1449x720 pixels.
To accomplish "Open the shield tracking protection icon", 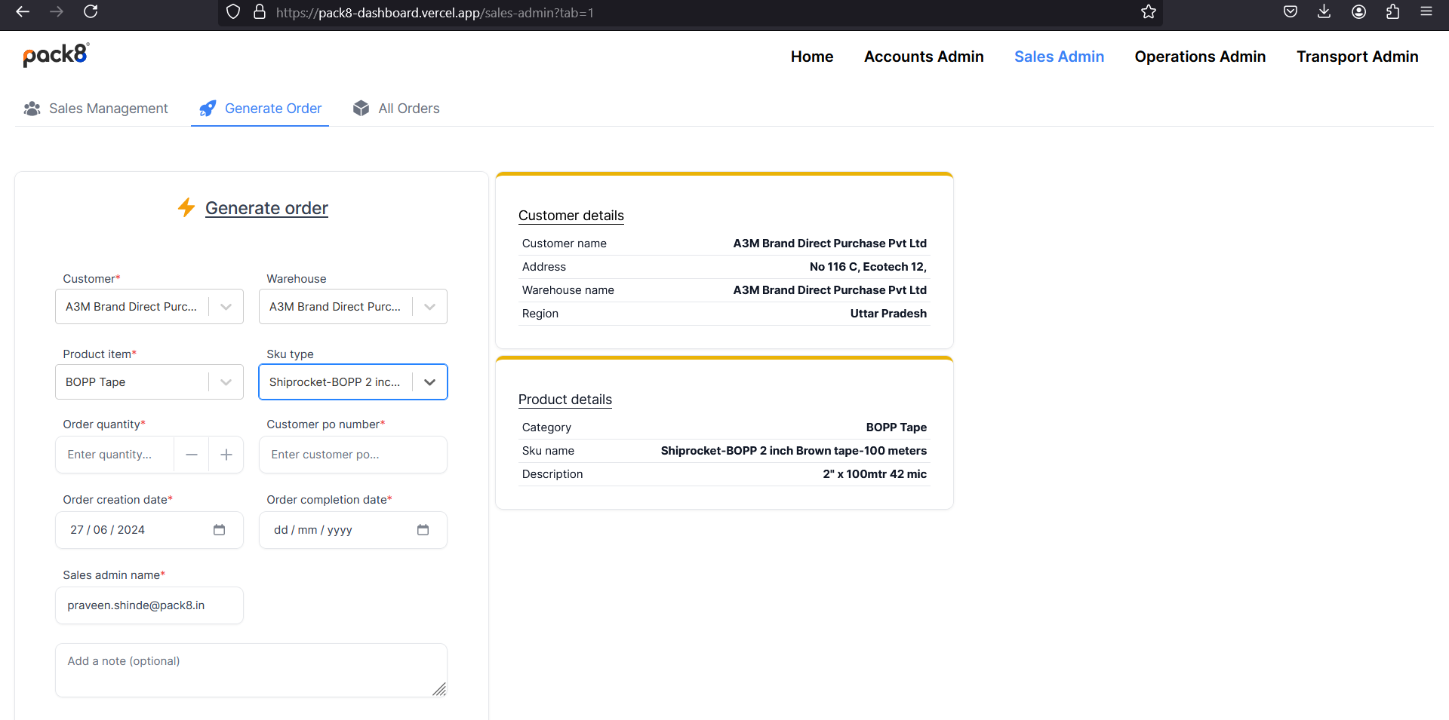I will coord(233,12).
